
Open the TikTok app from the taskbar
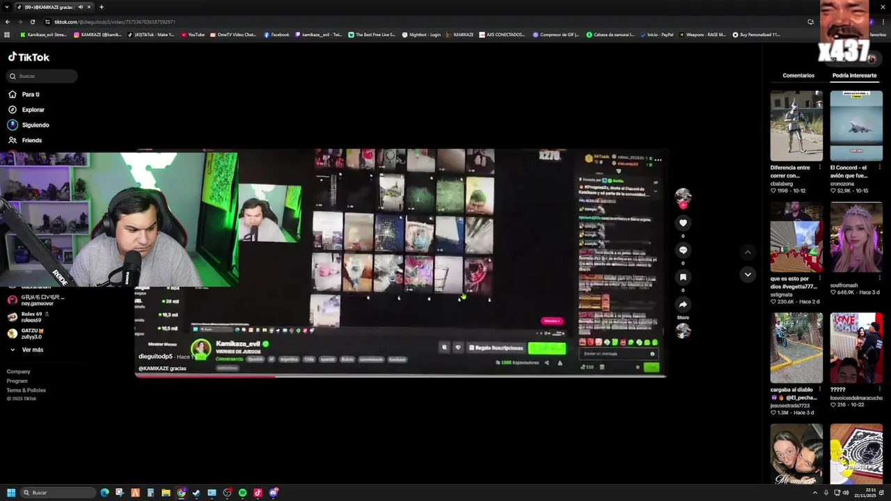(258, 493)
